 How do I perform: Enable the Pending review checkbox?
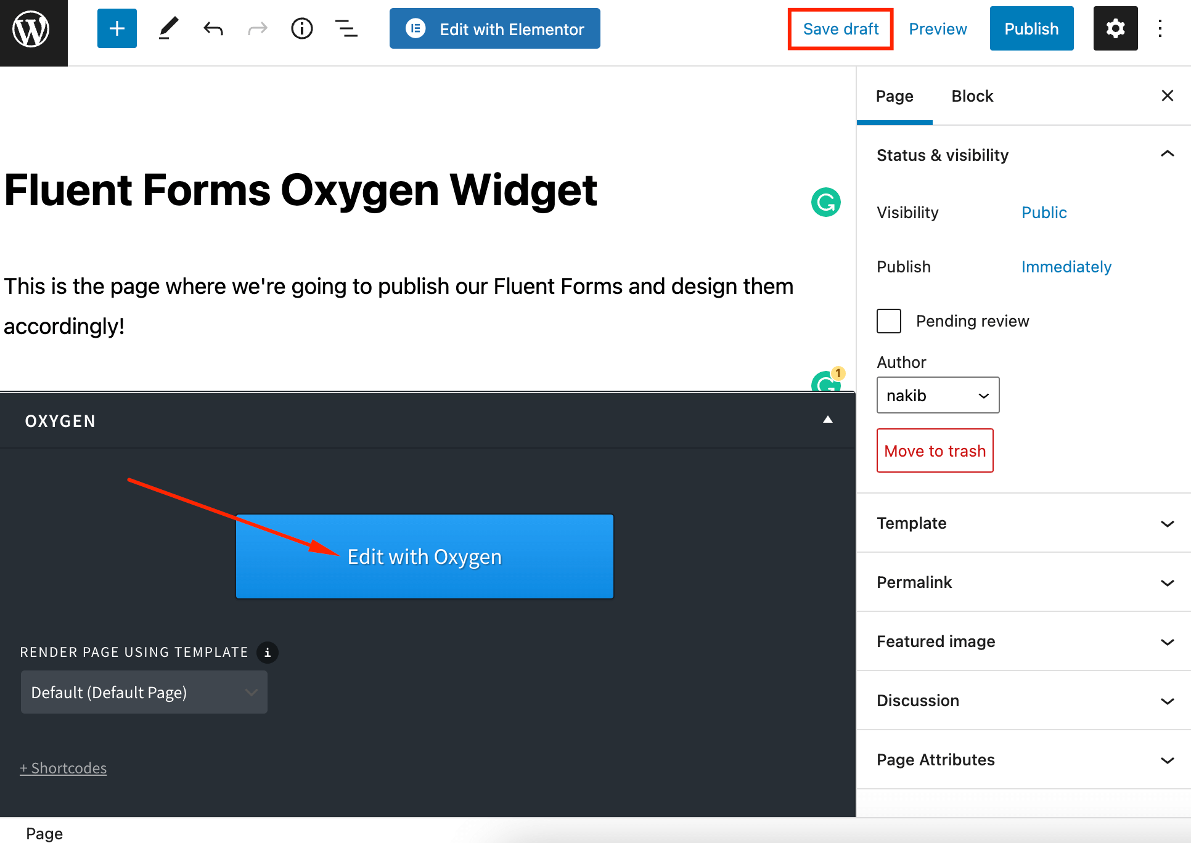point(888,320)
